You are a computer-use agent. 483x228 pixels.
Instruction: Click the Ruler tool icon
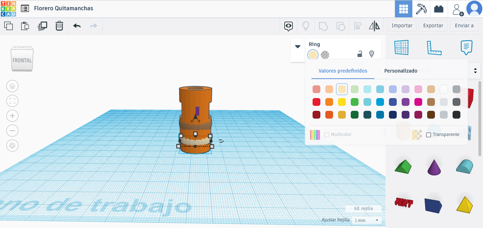point(434,47)
